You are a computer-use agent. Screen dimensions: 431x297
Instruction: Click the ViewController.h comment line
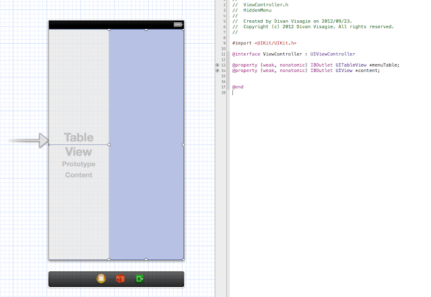click(x=261, y=5)
